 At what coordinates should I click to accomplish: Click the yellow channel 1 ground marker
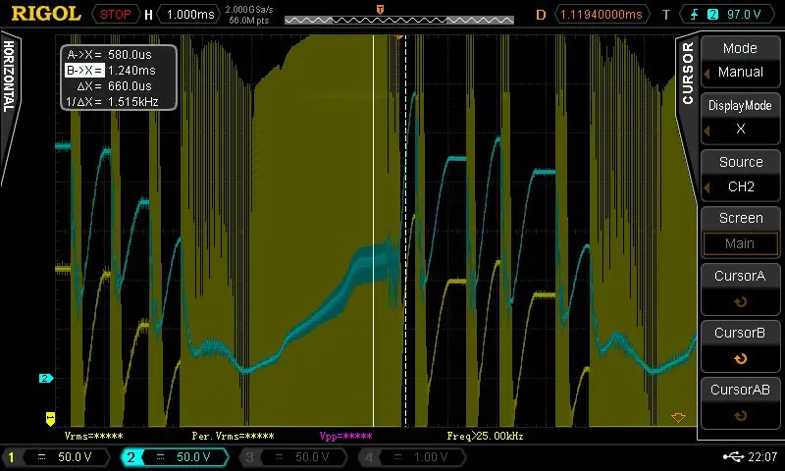coord(50,418)
